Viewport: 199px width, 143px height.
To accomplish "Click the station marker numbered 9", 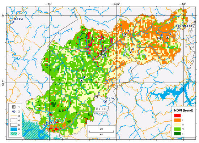I will pos(168,37).
